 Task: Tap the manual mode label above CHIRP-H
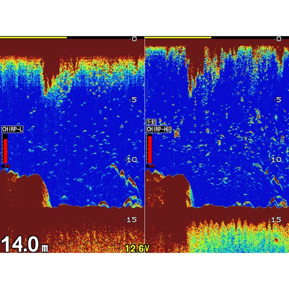pyautogui.click(x=151, y=122)
